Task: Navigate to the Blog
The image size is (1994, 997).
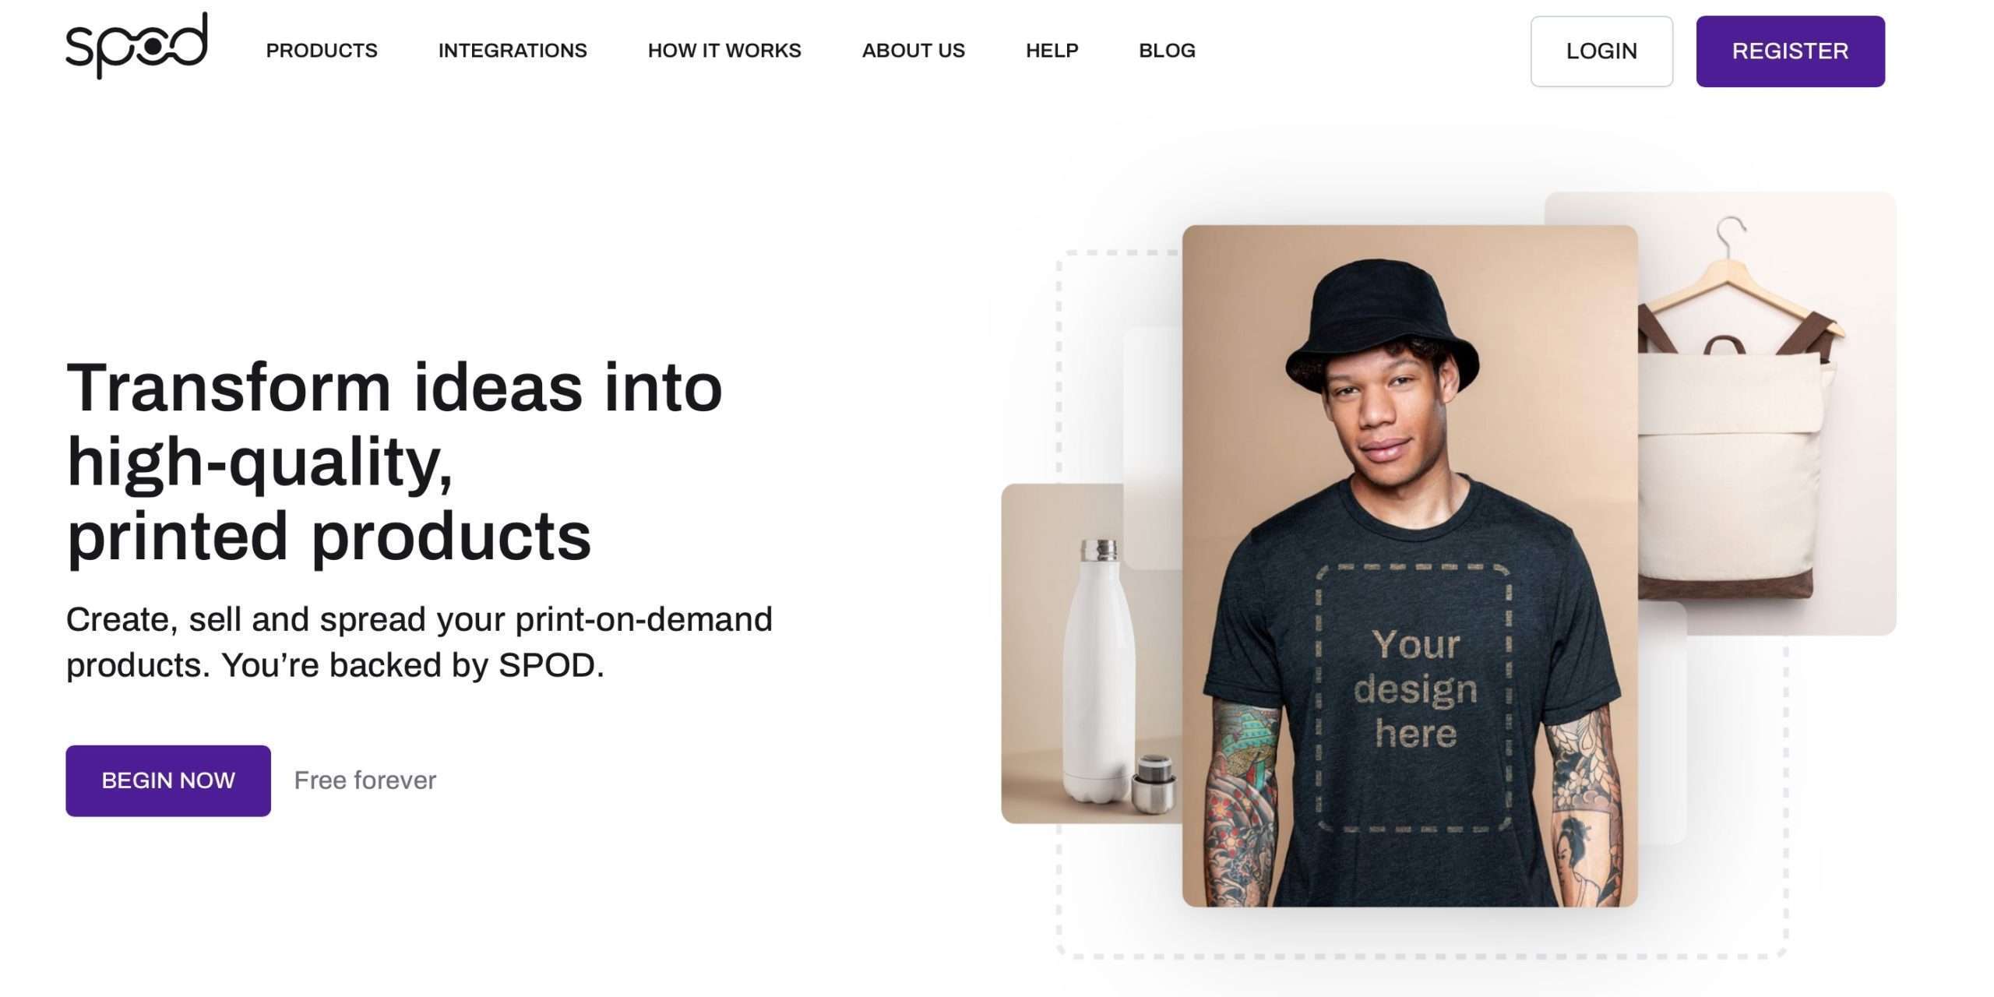Action: pyautogui.click(x=1167, y=51)
